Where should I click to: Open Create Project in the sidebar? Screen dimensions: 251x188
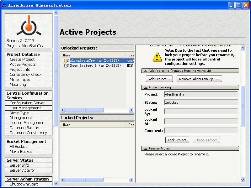click(x=29, y=60)
